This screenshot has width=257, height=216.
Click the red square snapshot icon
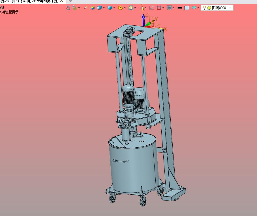click(x=152, y=8)
